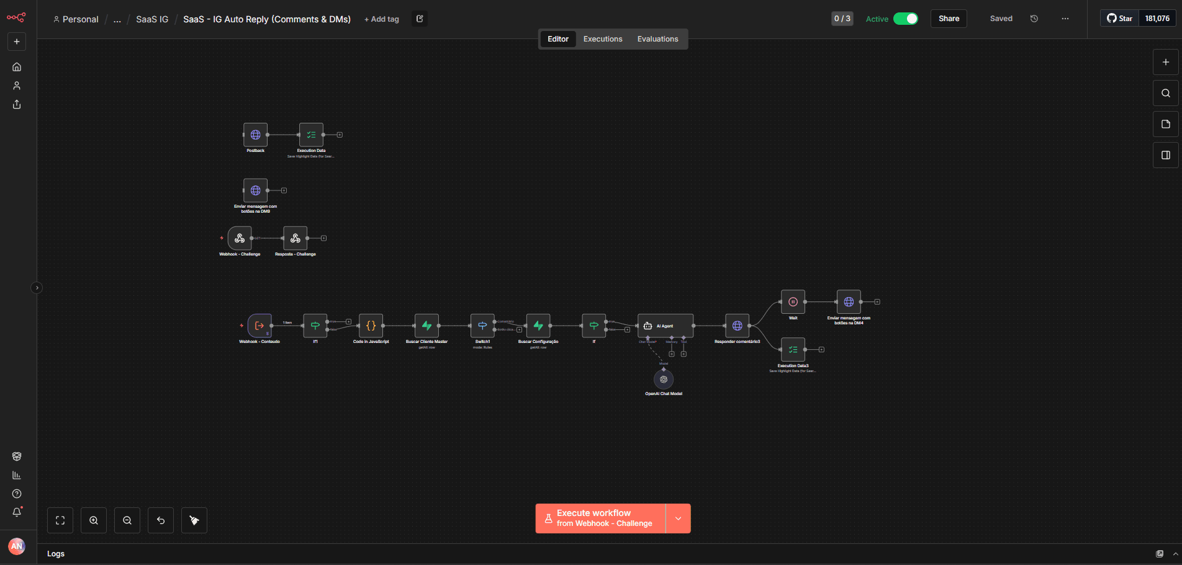Open Execute workflow trigger dropdown arrow

pyautogui.click(x=678, y=518)
